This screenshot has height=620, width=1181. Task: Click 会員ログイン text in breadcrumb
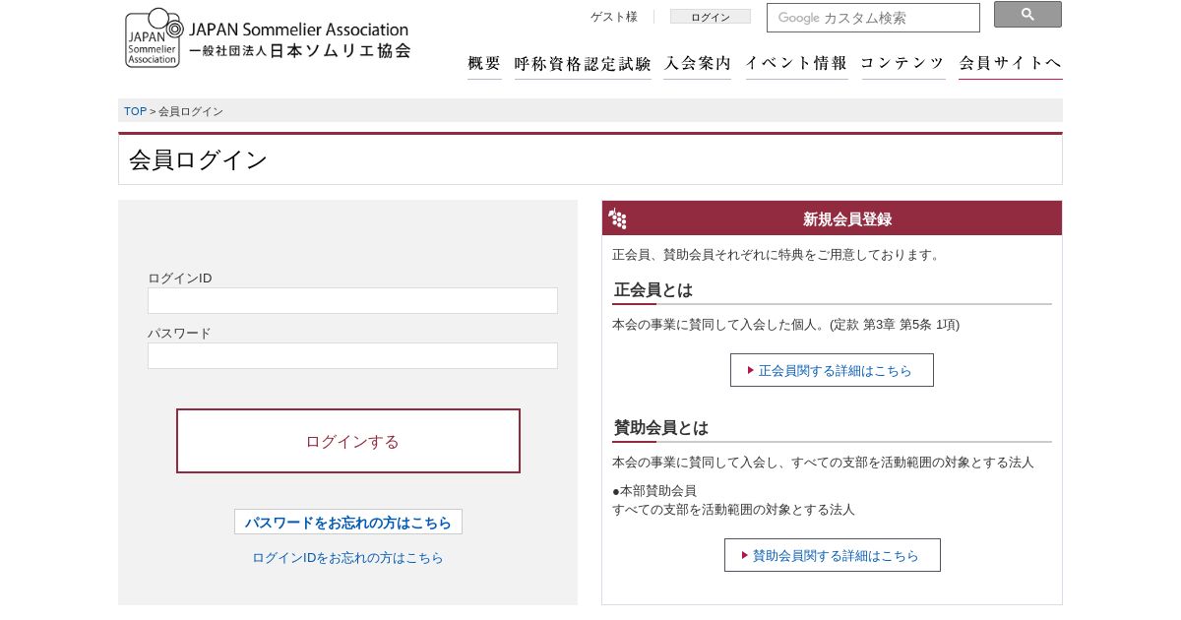pos(191,111)
